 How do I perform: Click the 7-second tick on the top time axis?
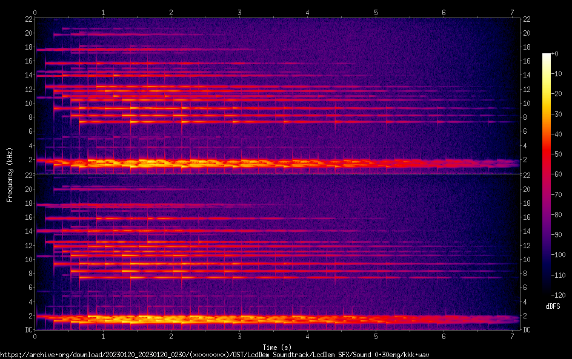pyautogui.click(x=513, y=12)
